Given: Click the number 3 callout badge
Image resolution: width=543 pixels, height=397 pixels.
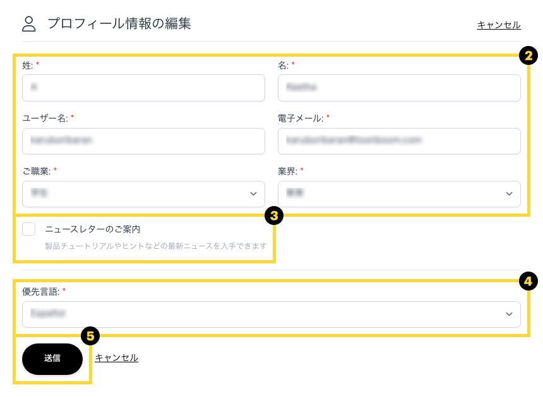Looking at the screenshot, I should pyautogui.click(x=273, y=216).
